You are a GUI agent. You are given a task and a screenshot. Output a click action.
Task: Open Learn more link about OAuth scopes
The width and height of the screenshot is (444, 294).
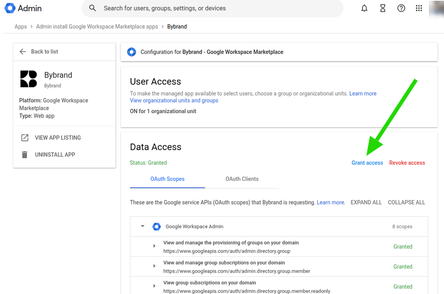[x=331, y=203]
